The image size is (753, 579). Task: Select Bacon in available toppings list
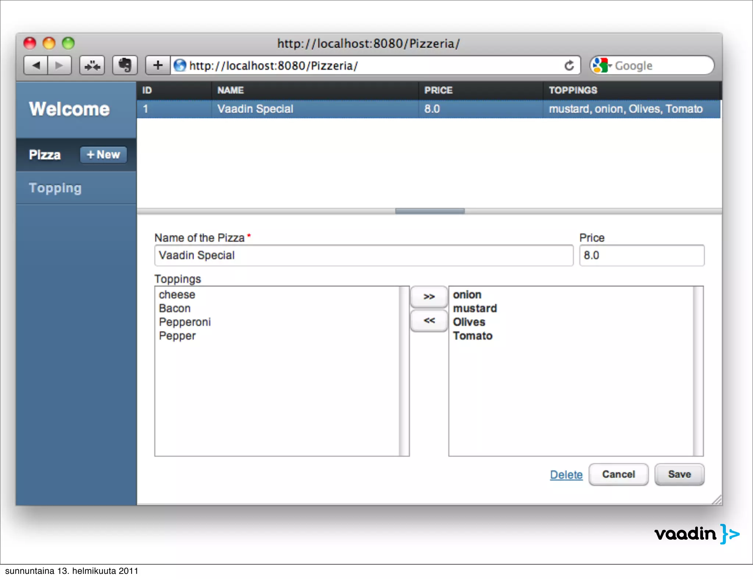(x=175, y=308)
